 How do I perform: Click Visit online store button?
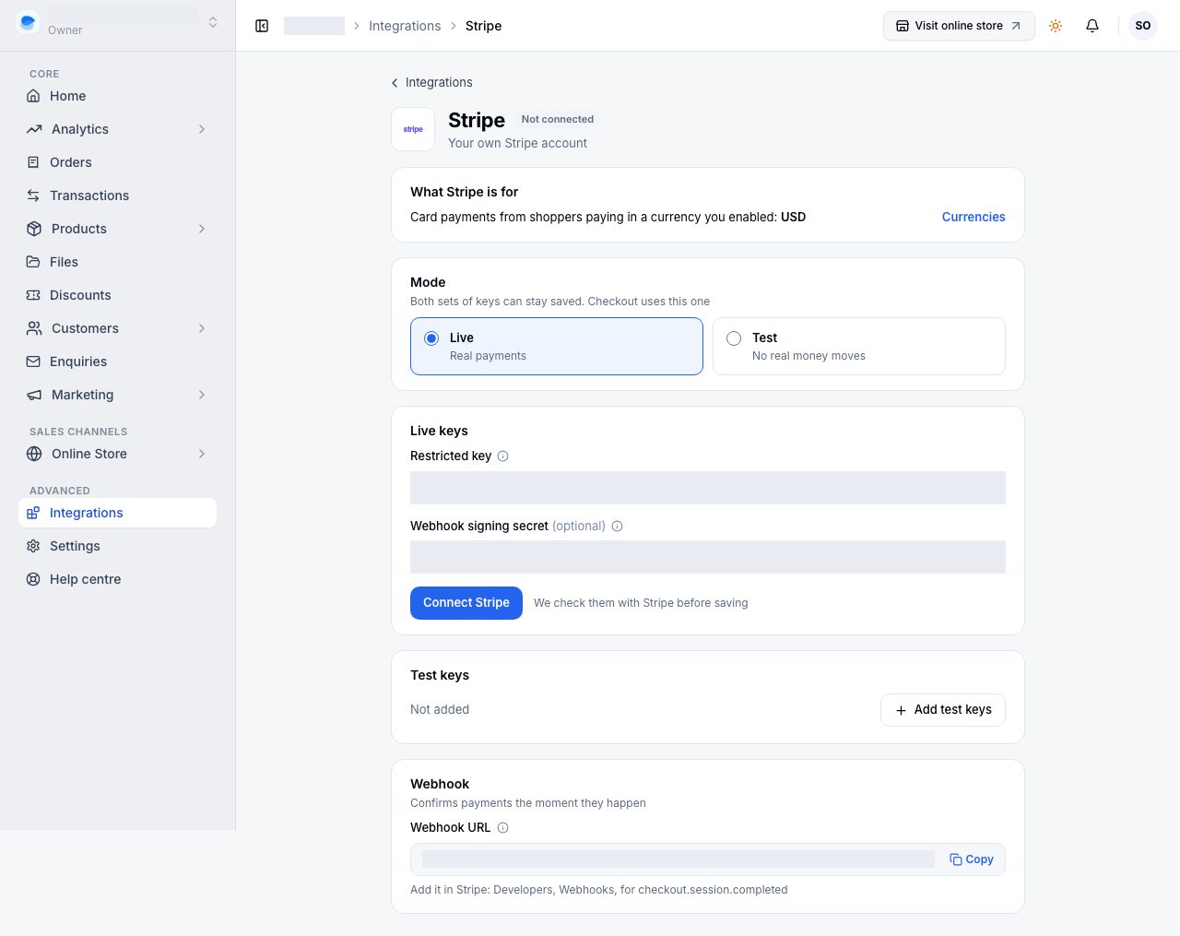959,26
